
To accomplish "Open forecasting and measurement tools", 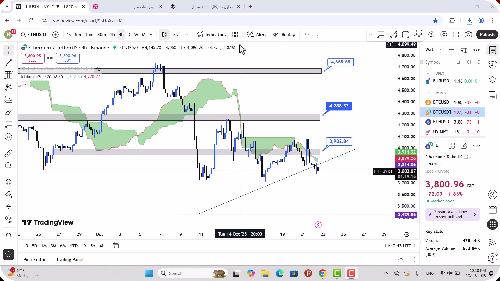I will pos(9,100).
